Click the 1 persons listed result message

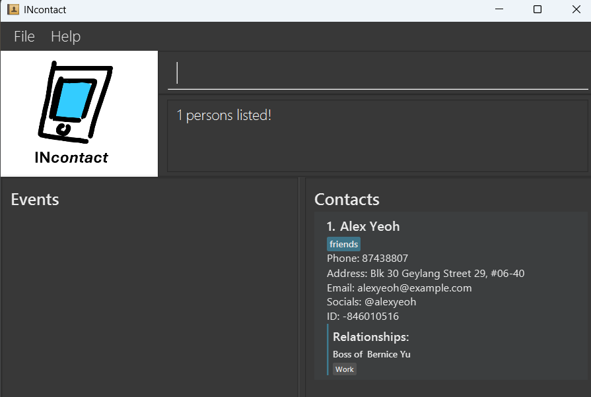coord(223,115)
